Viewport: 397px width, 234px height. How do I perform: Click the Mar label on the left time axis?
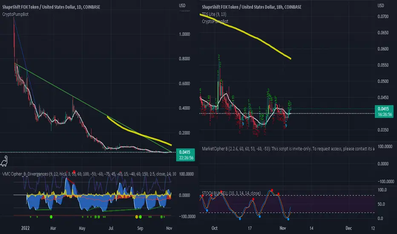(53, 228)
